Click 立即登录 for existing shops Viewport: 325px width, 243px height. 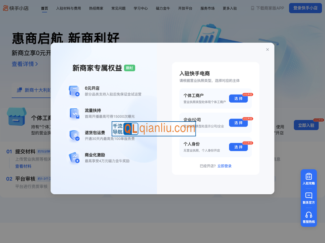click(225, 166)
